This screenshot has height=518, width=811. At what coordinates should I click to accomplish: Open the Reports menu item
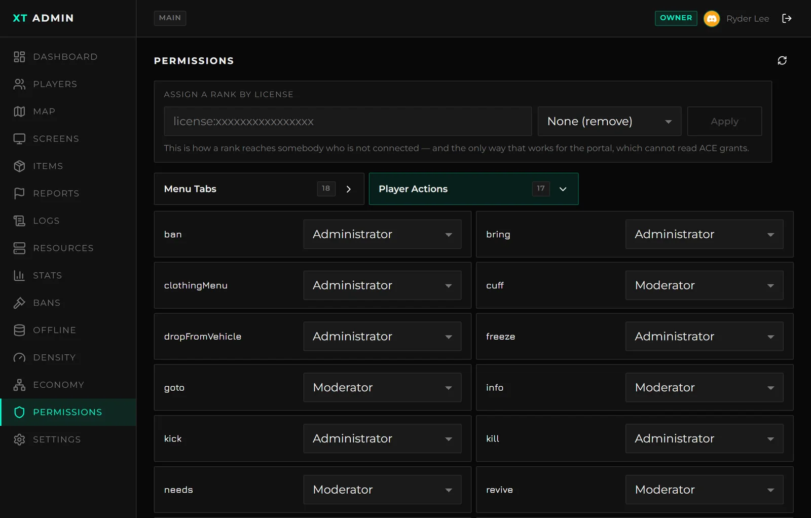[68, 194]
